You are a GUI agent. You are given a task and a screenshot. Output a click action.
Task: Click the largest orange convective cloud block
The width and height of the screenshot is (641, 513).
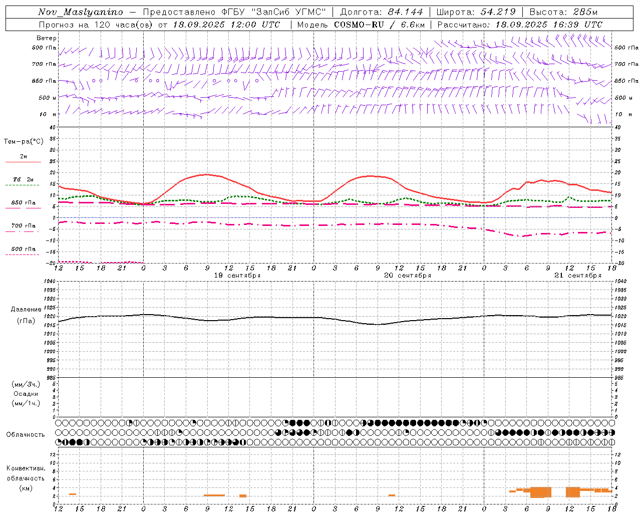(x=541, y=492)
